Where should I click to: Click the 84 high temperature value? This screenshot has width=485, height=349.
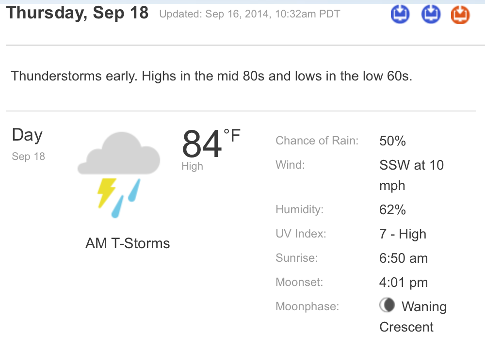click(202, 144)
